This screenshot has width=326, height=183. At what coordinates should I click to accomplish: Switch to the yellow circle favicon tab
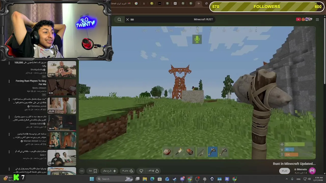pos(152,4)
